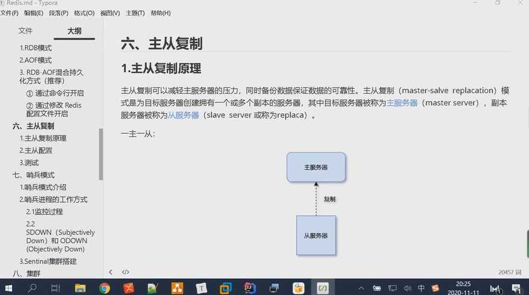The height and width of the screenshot is (295, 529).
Task: Go to 2.2 SDOWN和ODOWN outline entry
Action: point(60,236)
